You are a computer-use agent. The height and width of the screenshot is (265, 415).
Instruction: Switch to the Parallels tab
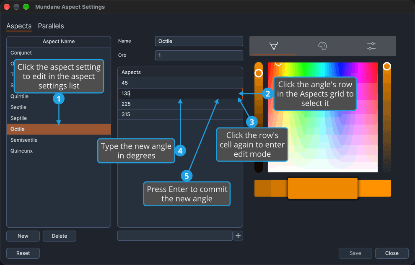(51, 26)
